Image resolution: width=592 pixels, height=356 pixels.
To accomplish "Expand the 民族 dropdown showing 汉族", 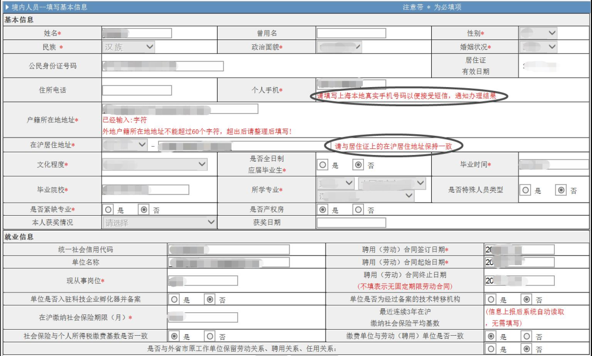I will (x=129, y=47).
